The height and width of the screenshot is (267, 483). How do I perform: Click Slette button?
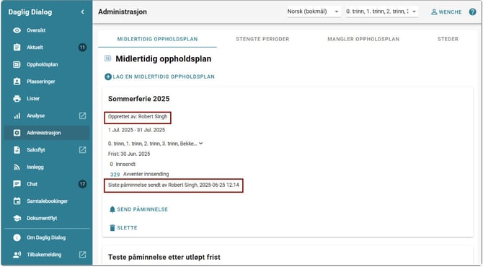click(x=123, y=228)
